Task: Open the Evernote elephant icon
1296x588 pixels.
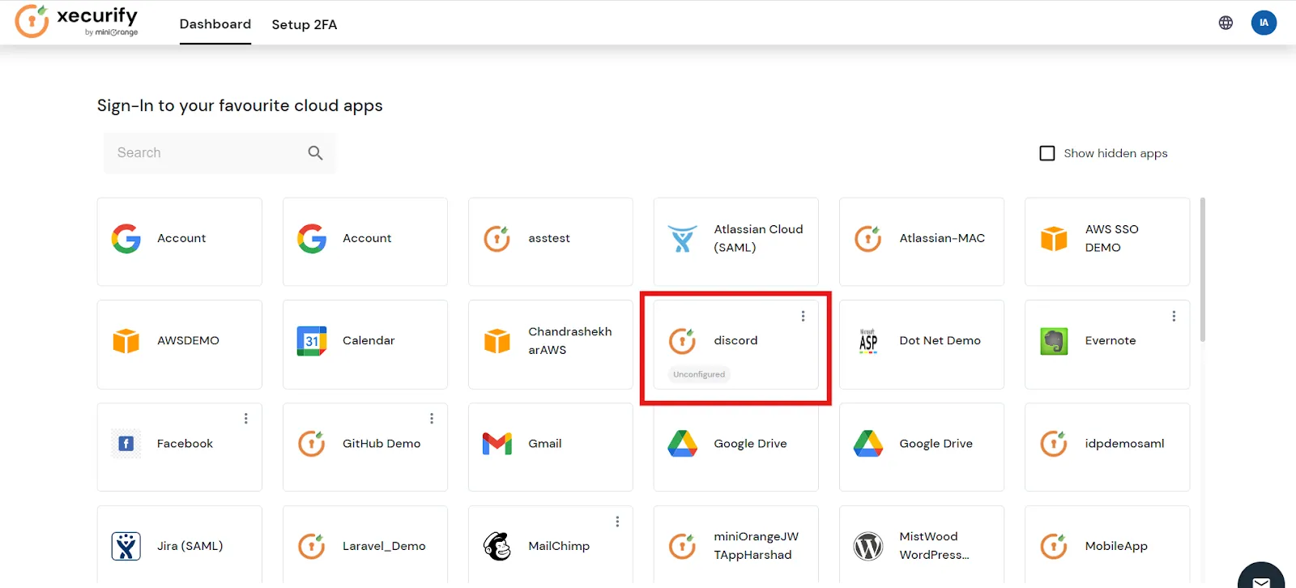Action: [x=1054, y=341]
